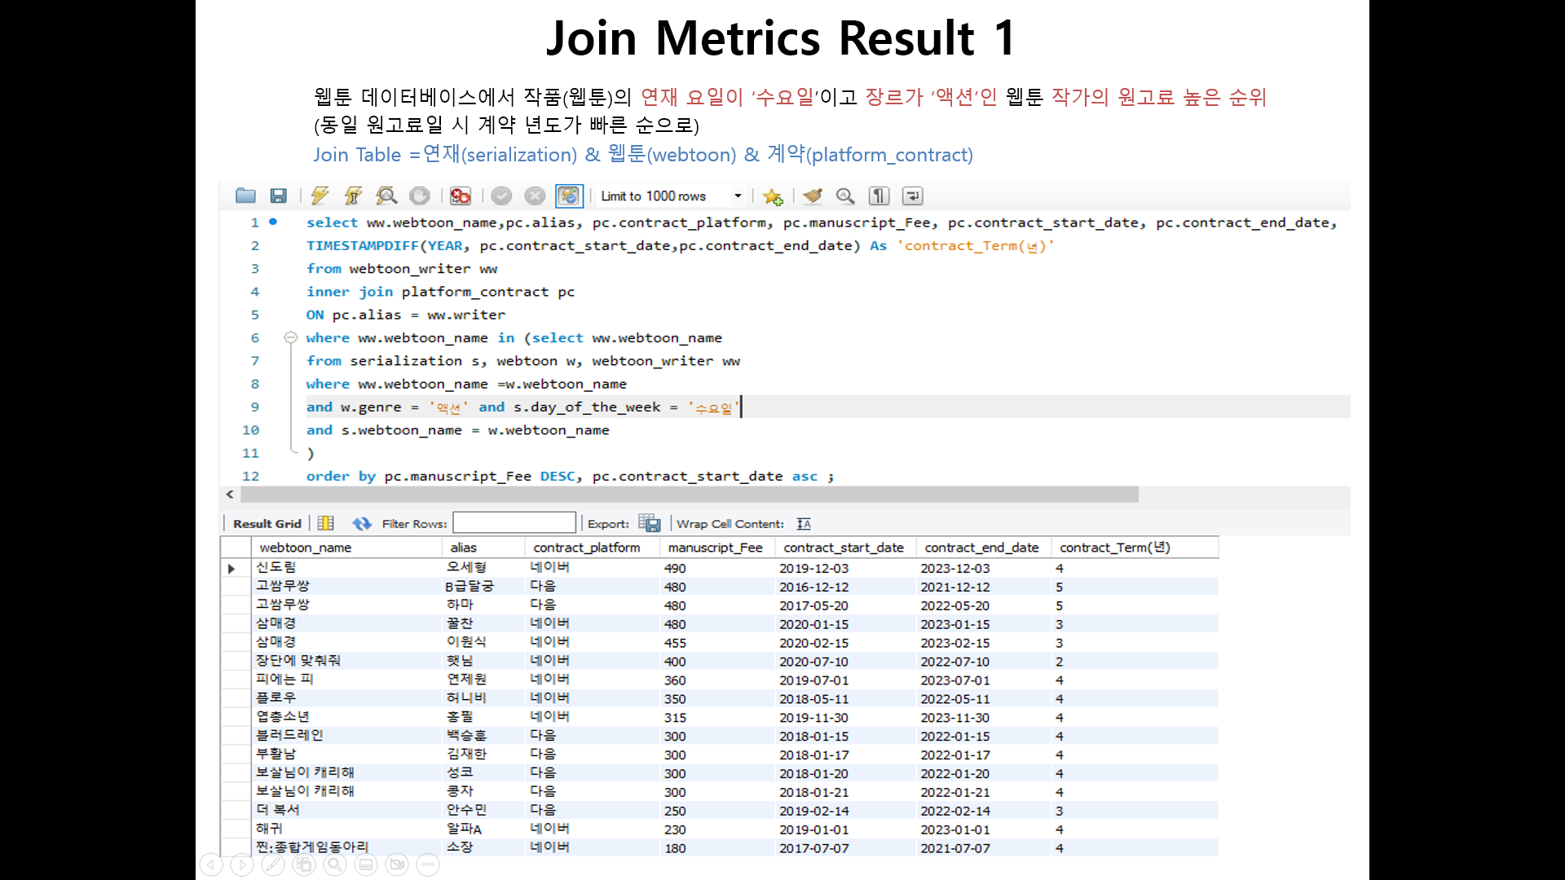Focus the Filter Rows input field
Viewport: 1565px width, 880px height.
[514, 523]
